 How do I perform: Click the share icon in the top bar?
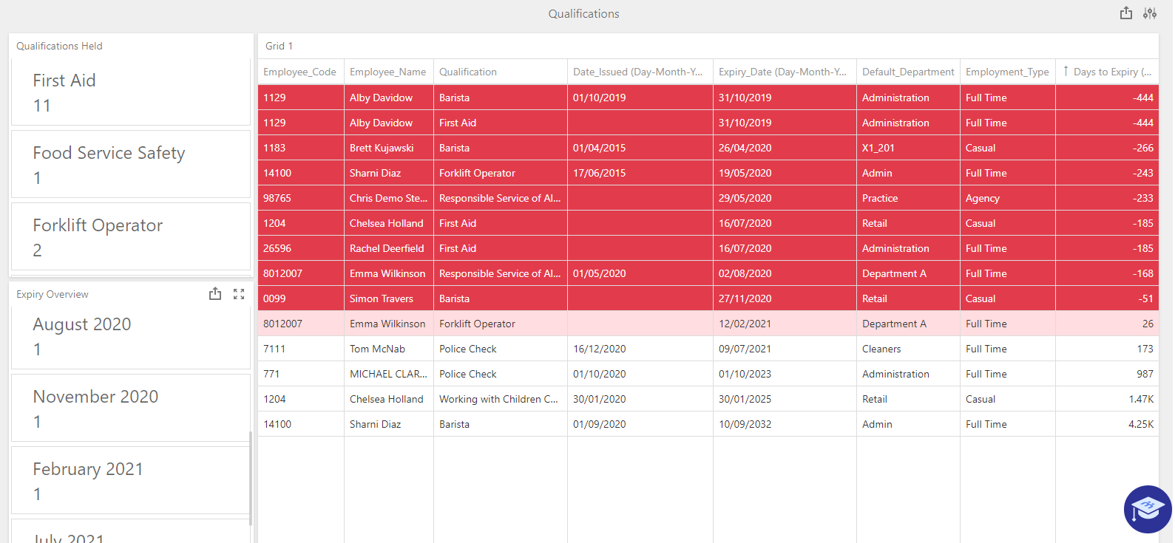pyautogui.click(x=1125, y=13)
